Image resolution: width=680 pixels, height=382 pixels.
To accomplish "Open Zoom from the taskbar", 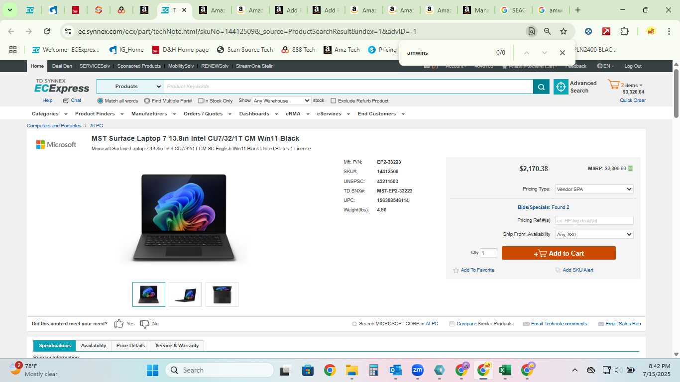I will click(x=417, y=370).
